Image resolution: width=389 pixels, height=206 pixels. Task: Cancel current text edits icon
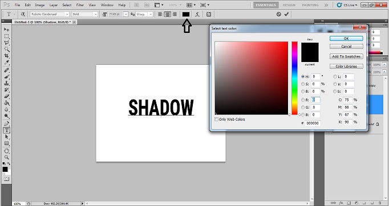point(278,14)
